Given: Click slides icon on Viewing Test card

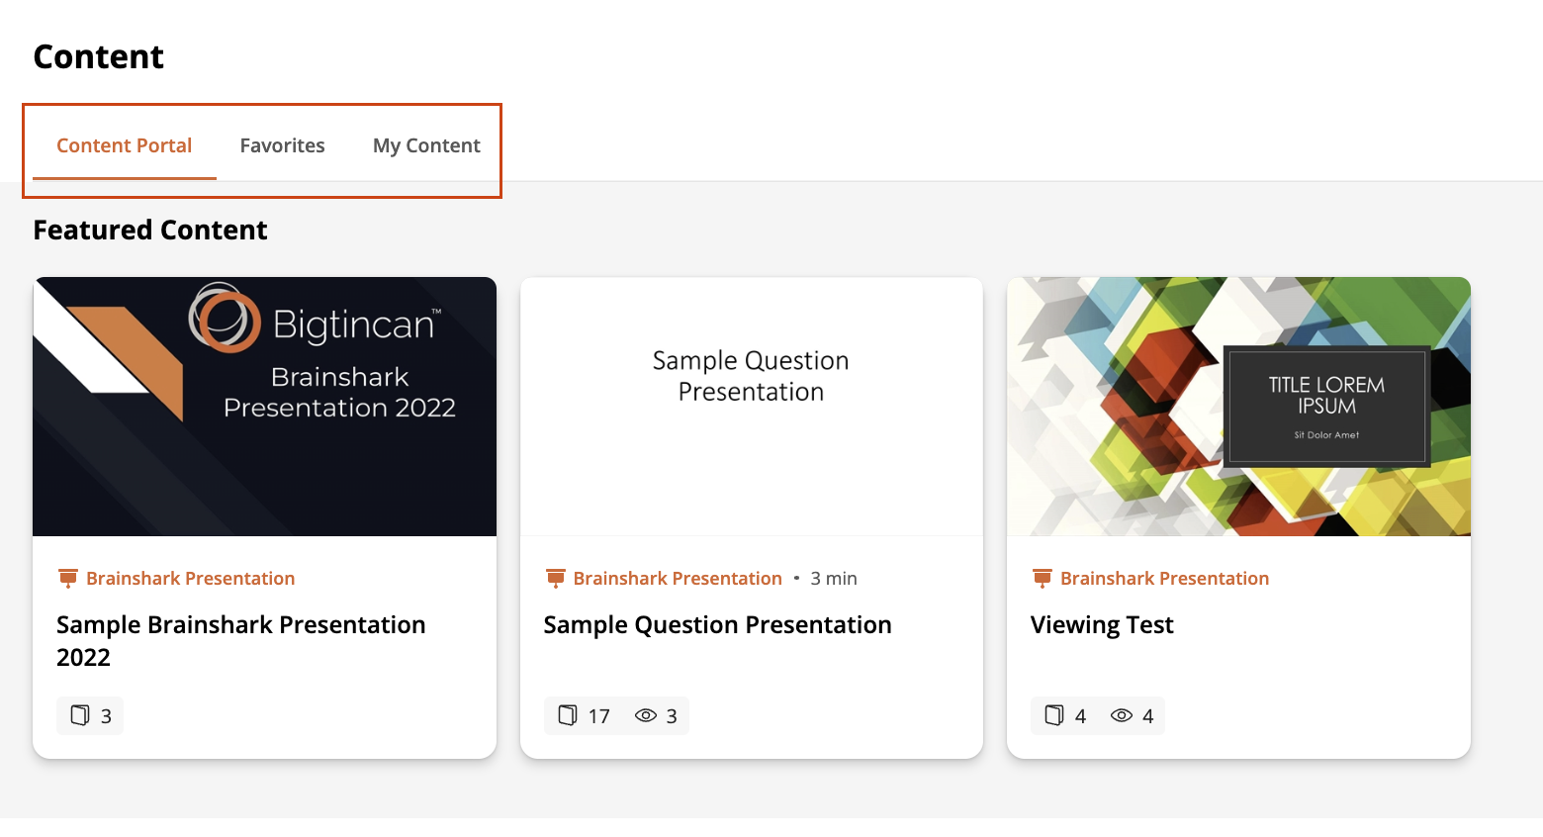Looking at the screenshot, I should pyautogui.click(x=1054, y=715).
